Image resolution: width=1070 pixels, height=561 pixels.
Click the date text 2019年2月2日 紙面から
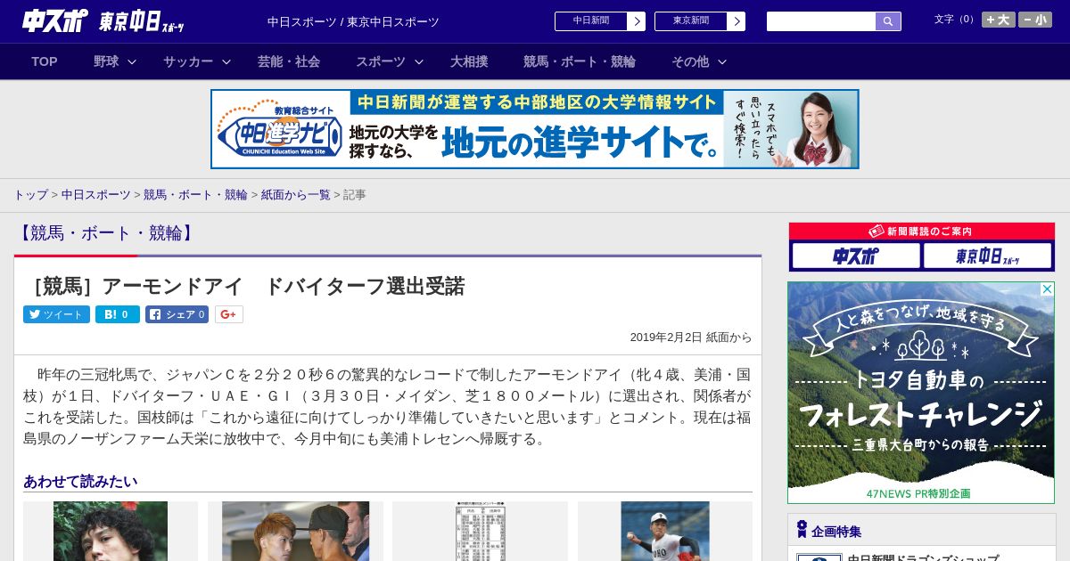(691, 337)
